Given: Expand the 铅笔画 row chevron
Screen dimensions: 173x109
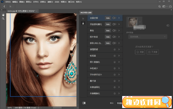Looking at the screenshot, I should point(119,56).
